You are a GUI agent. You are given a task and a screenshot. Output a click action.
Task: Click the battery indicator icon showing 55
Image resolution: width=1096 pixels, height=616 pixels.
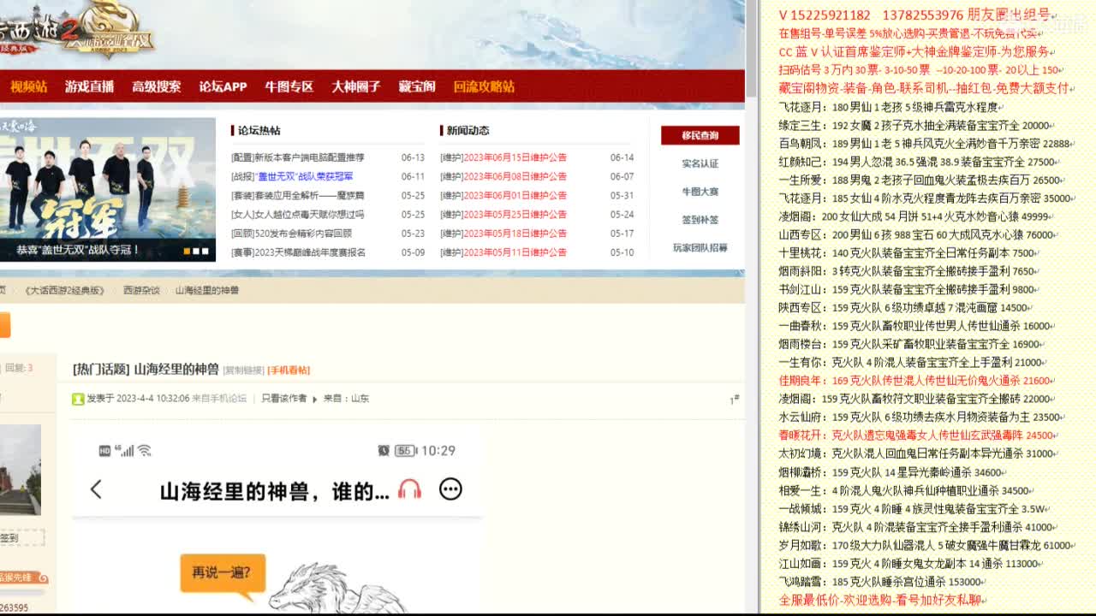(x=403, y=451)
